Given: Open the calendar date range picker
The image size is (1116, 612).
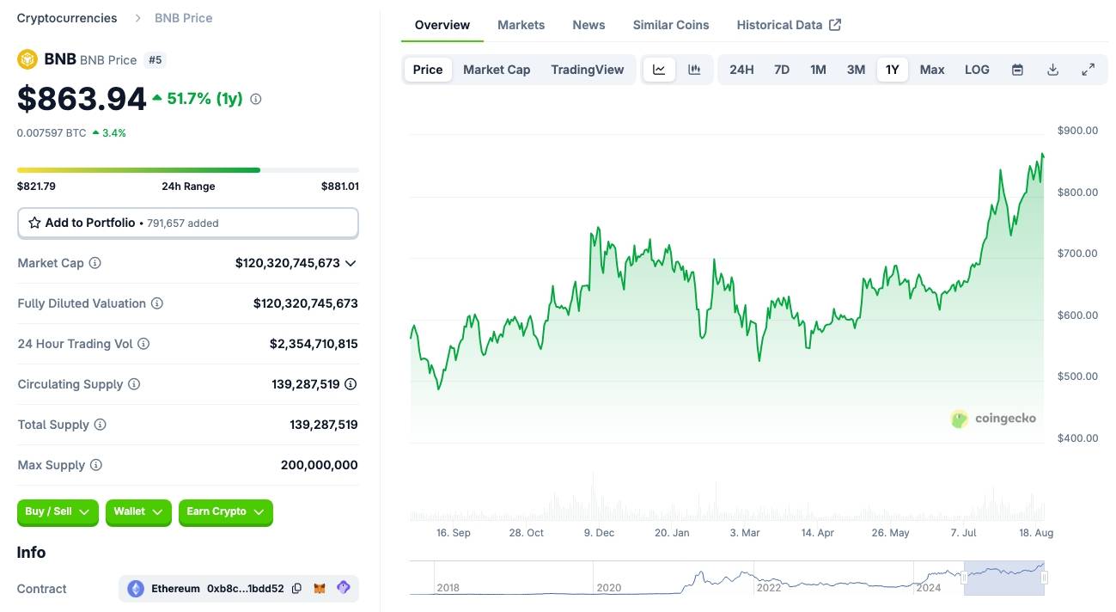Looking at the screenshot, I should [x=1017, y=70].
